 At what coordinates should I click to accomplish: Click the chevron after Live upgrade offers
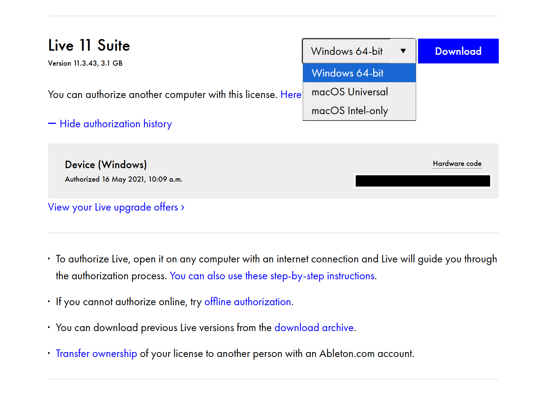[x=183, y=207]
